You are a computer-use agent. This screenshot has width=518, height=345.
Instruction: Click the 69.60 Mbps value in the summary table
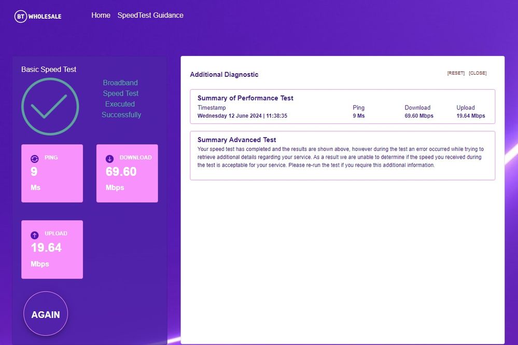click(x=419, y=116)
